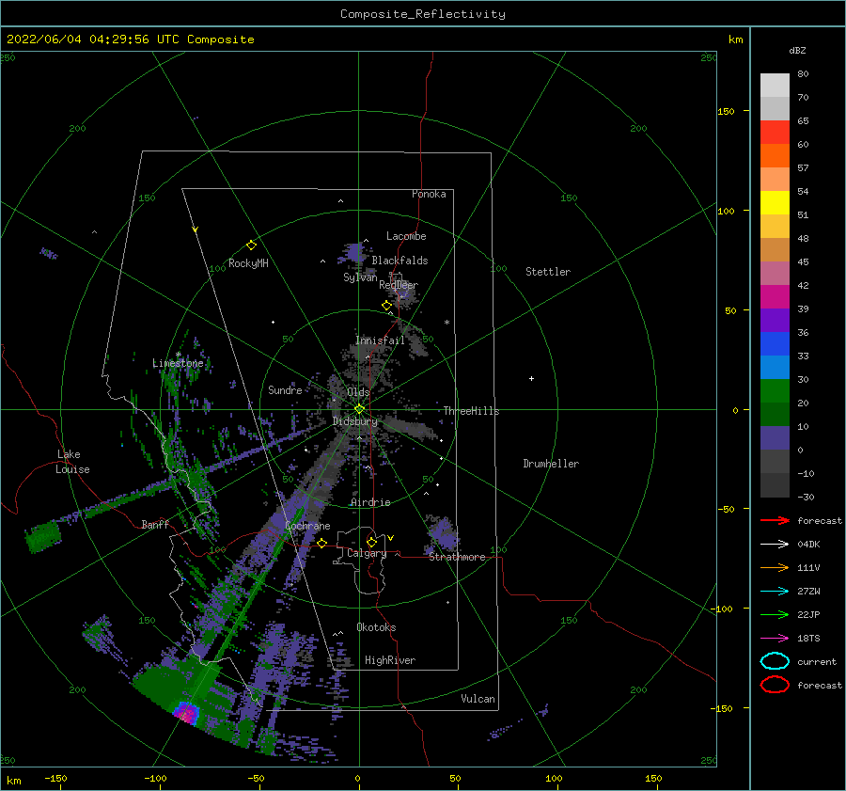
Task: Pick the light gray 70-80 dBZ swatch
Action: [775, 85]
